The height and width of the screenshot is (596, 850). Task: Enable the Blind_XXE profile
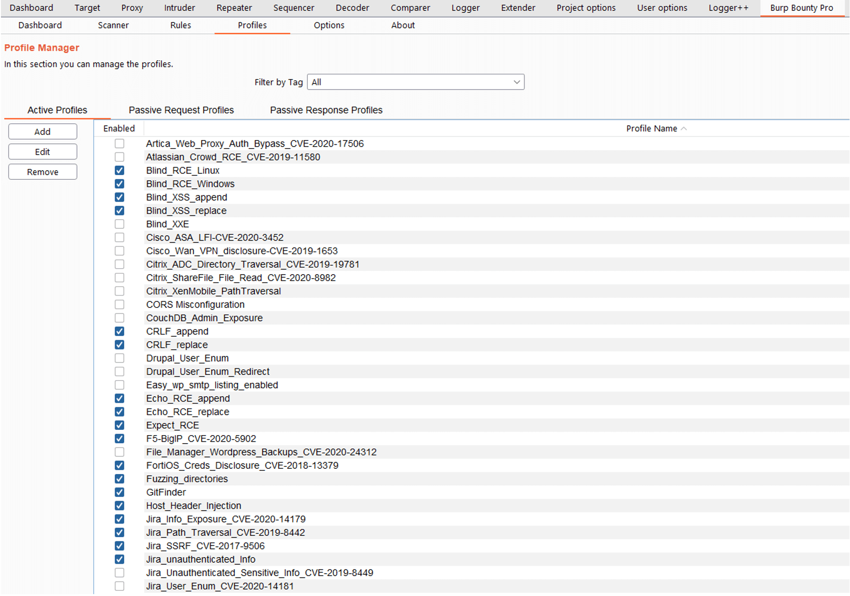119,224
